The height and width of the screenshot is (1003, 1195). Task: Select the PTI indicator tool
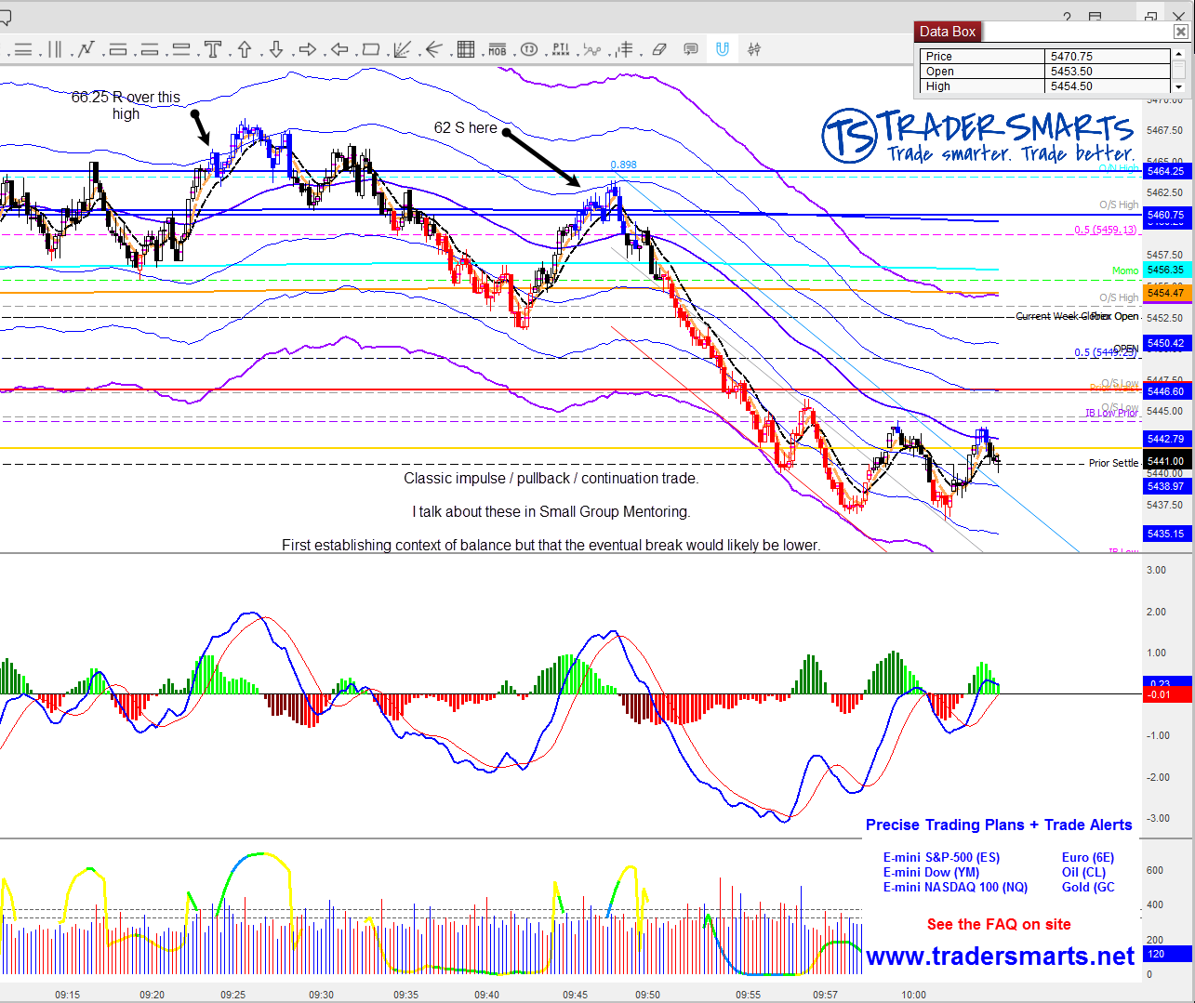(x=561, y=49)
